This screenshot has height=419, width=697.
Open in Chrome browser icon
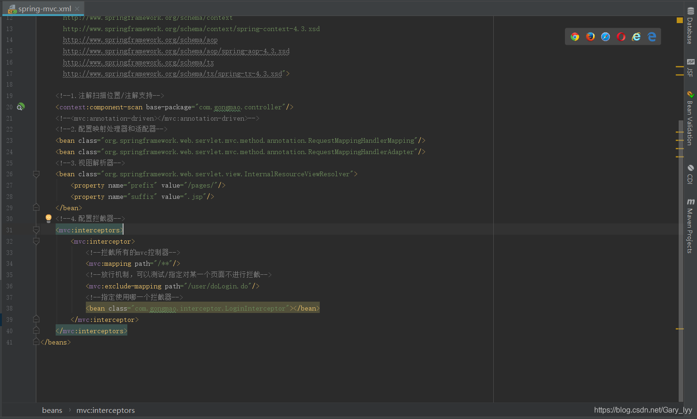[575, 37]
